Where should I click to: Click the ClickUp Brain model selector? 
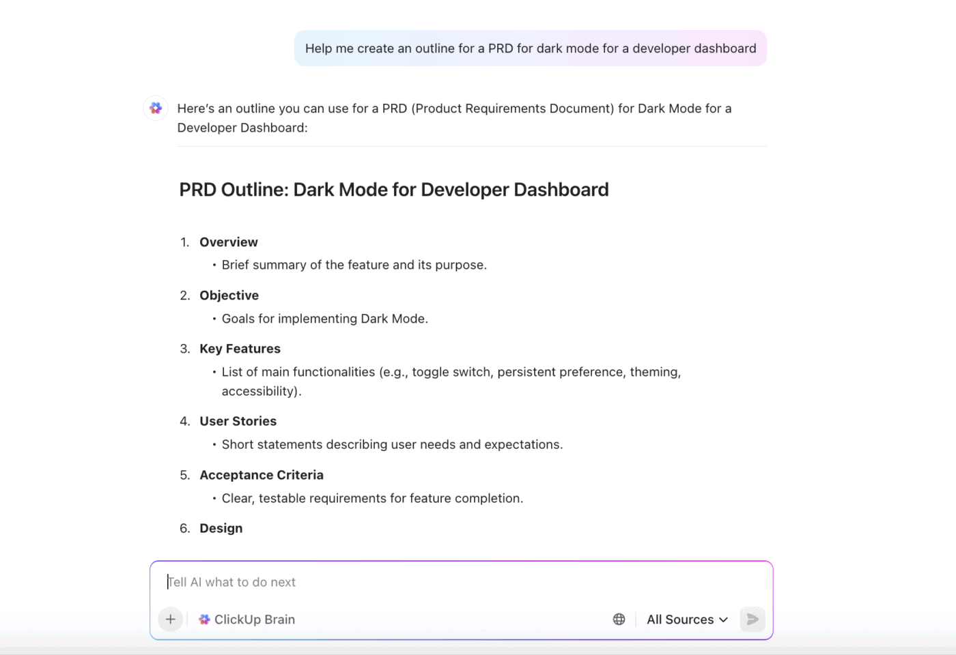(x=247, y=620)
